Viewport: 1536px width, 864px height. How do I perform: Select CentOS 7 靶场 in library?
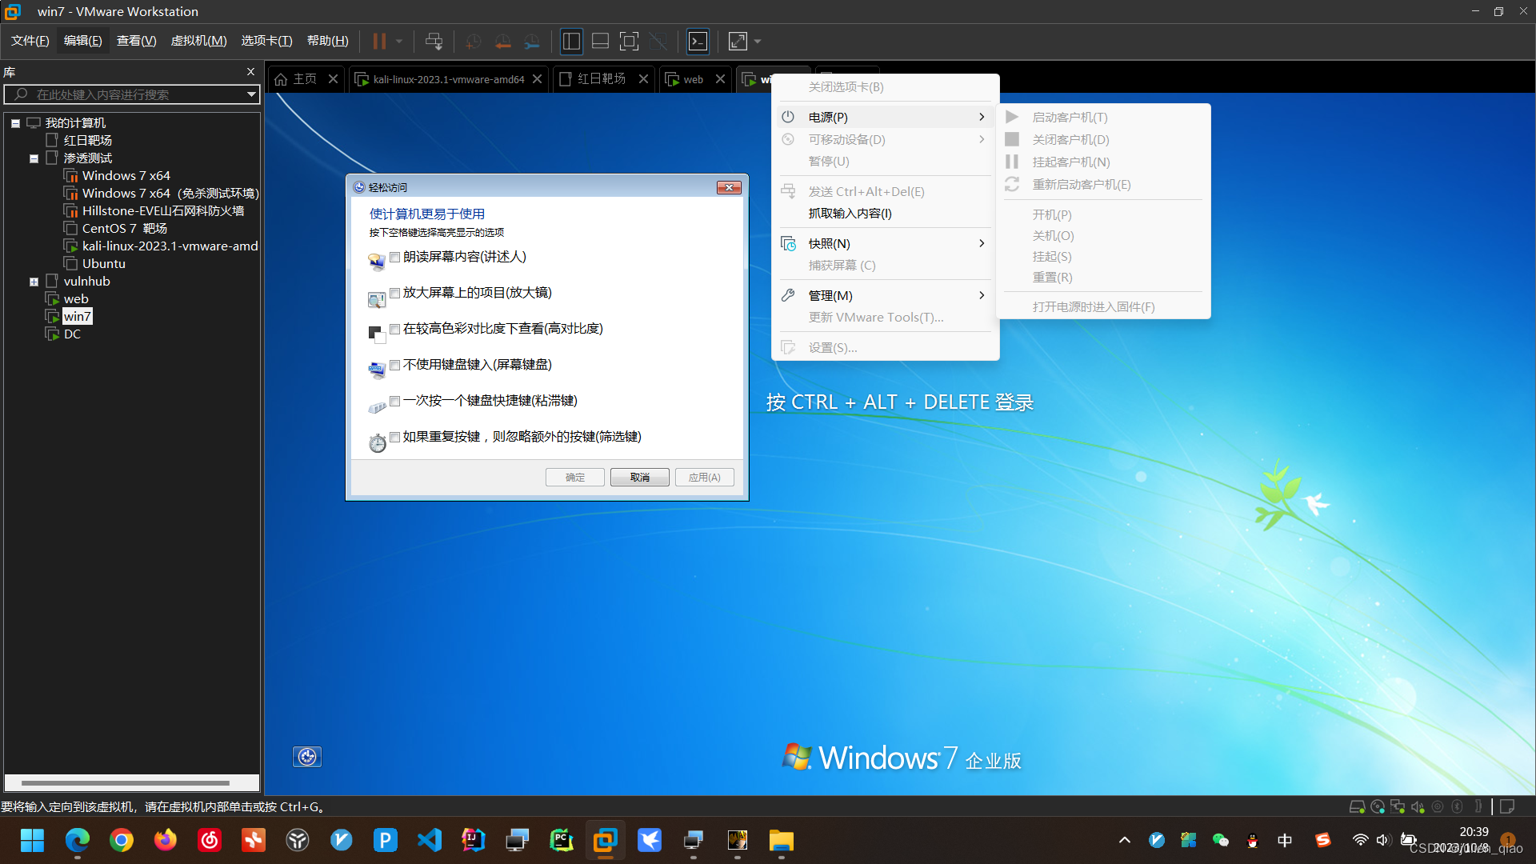124,229
